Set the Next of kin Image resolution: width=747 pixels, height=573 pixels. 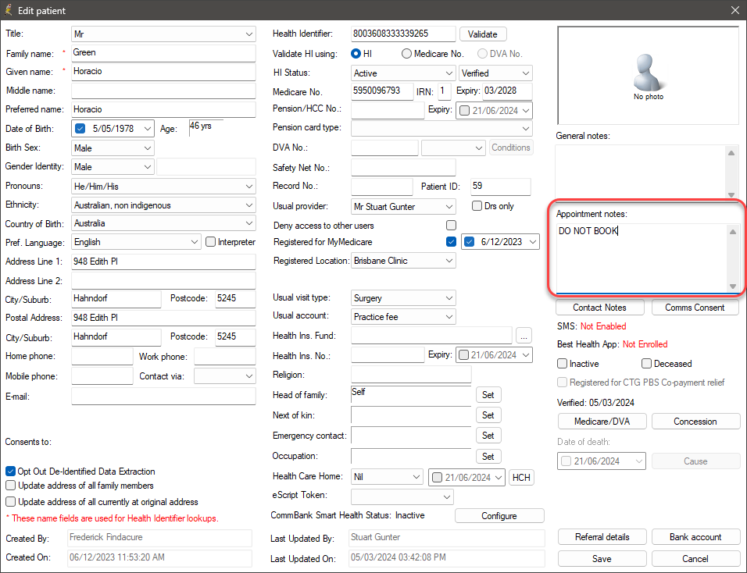488,415
